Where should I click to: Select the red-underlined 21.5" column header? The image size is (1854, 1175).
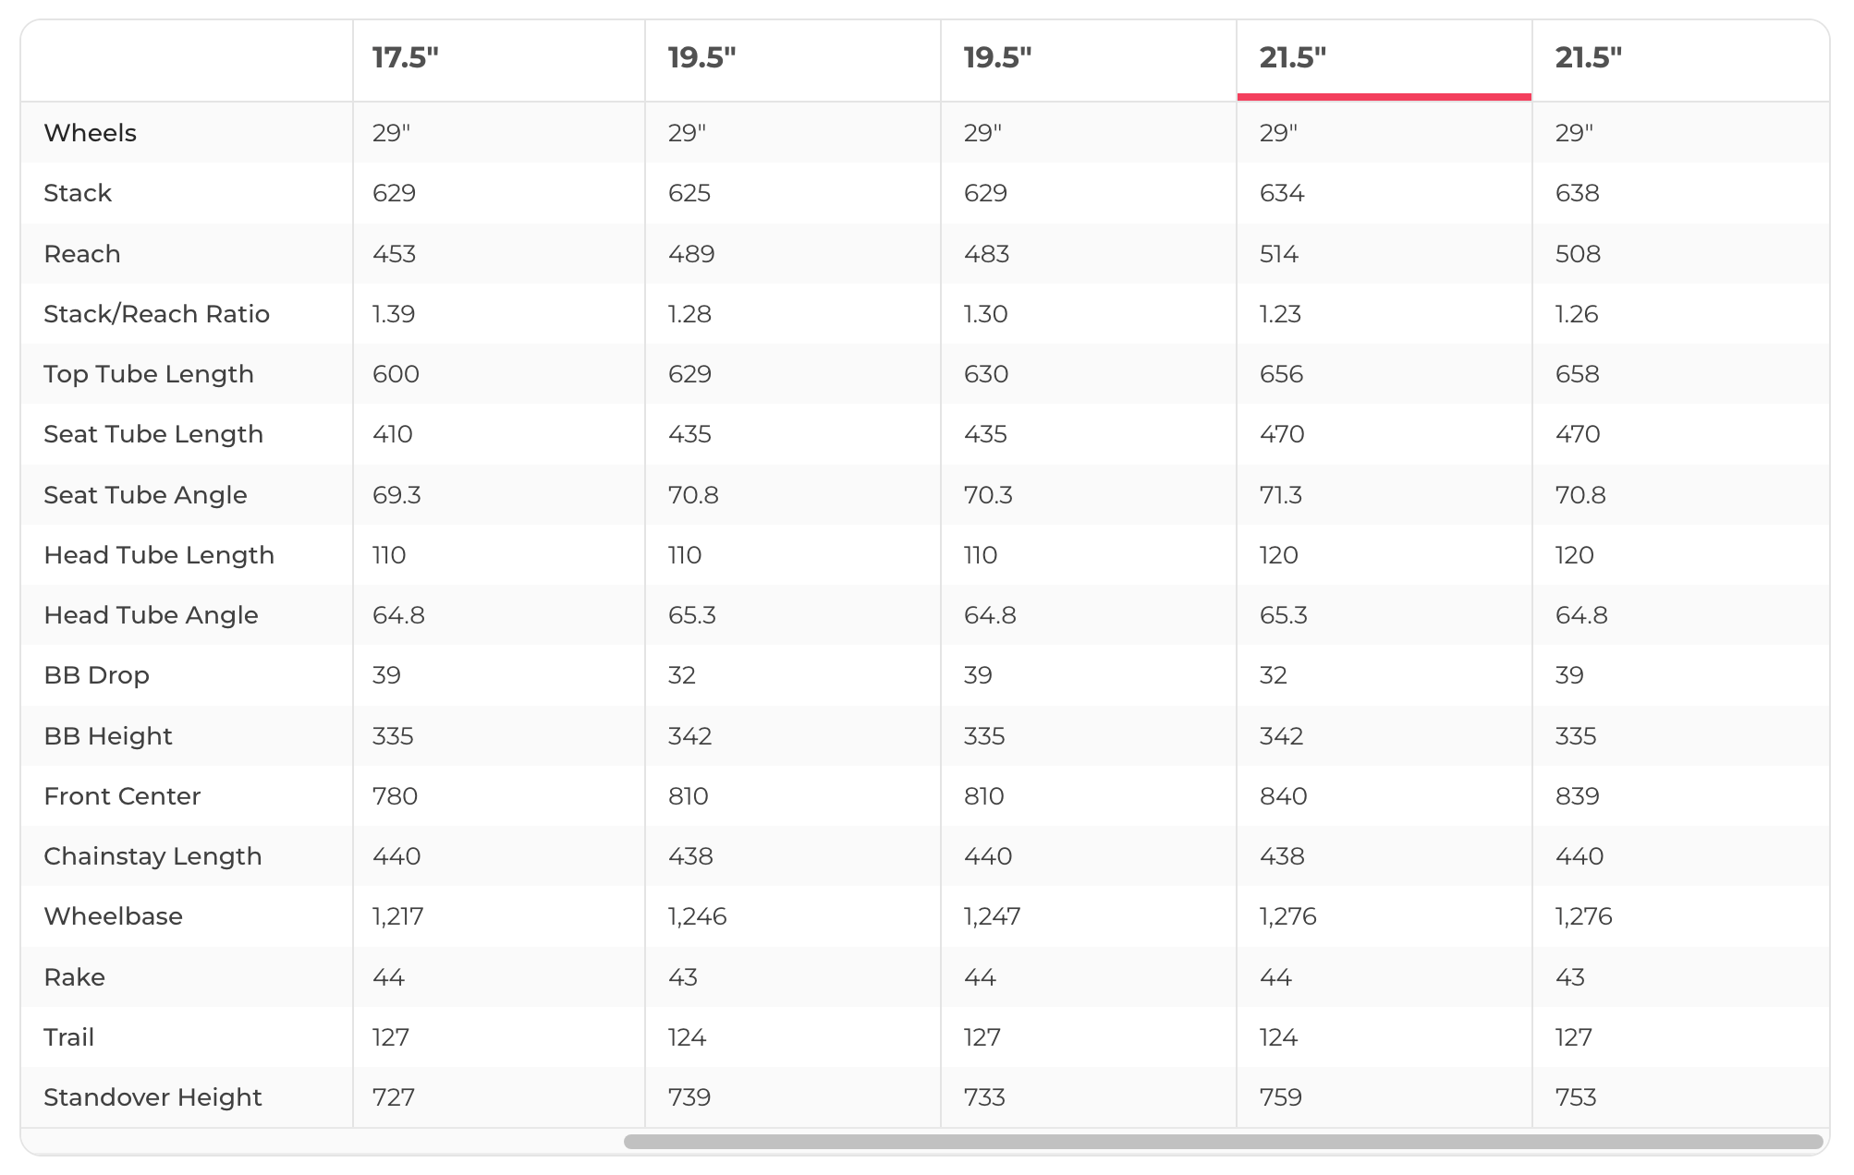(x=1292, y=58)
